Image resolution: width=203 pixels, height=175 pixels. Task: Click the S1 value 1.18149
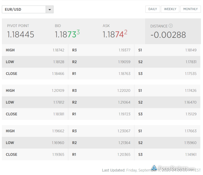click(191, 50)
